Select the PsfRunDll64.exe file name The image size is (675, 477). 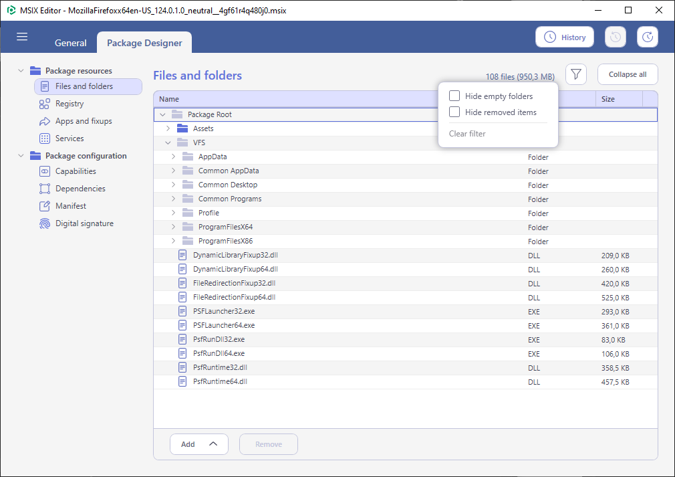[219, 353]
